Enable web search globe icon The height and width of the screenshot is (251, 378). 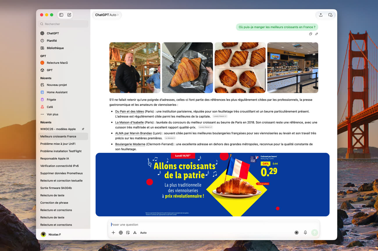tap(121, 232)
